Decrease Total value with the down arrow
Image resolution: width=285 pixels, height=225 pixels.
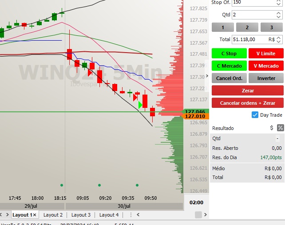tap(279, 42)
